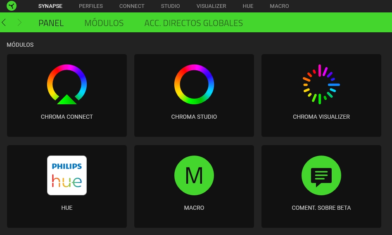392x235 pixels.
Task: Open the CONNECT top tab
Action: pyautogui.click(x=132, y=6)
